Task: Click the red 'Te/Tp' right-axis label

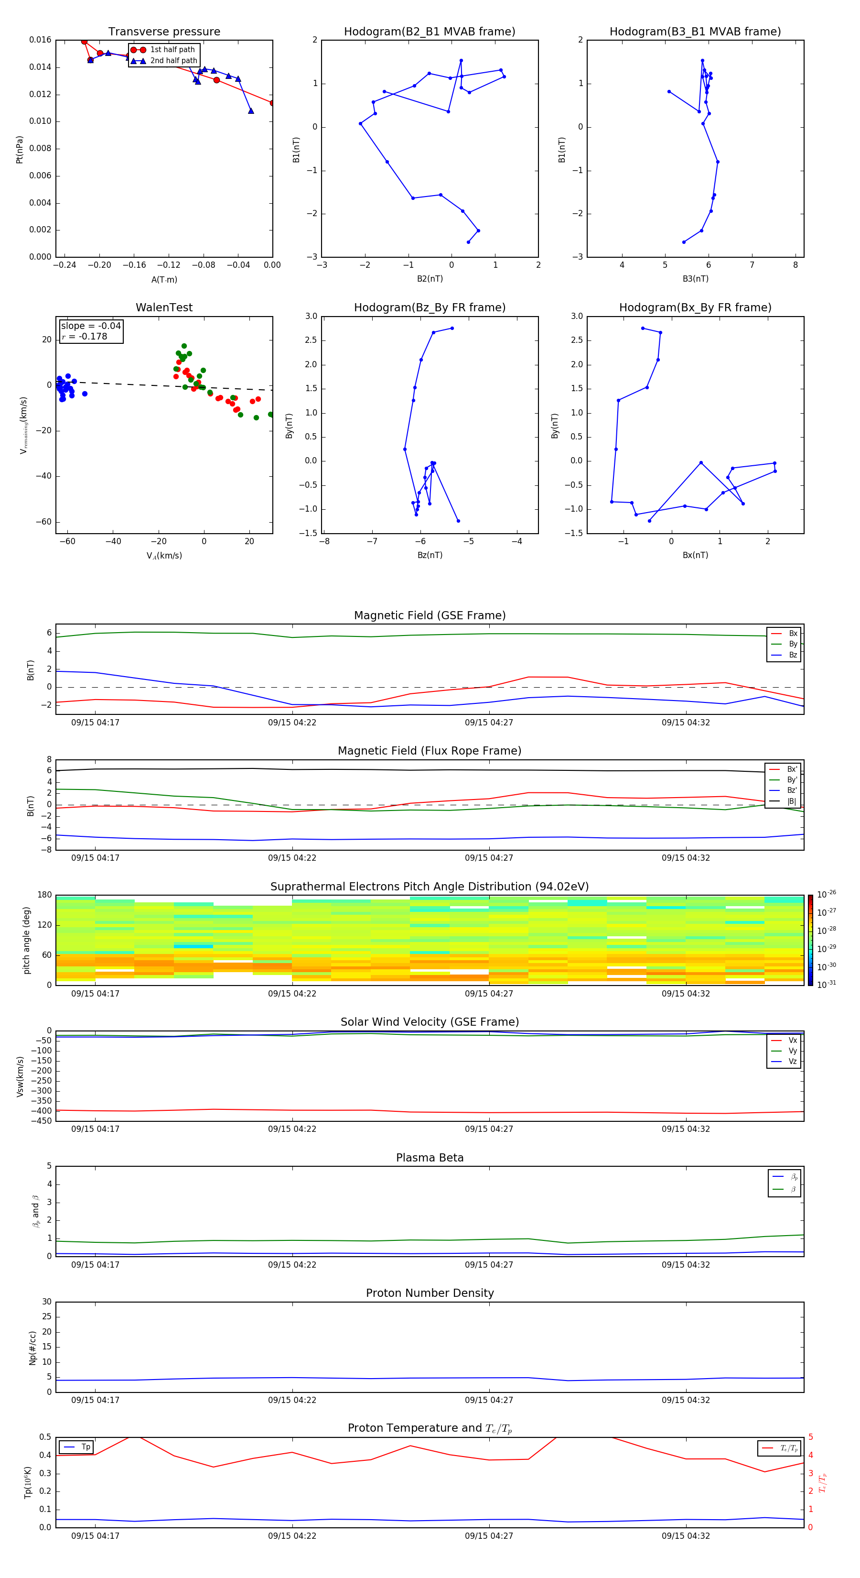Action: click(x=822, y=1483)
